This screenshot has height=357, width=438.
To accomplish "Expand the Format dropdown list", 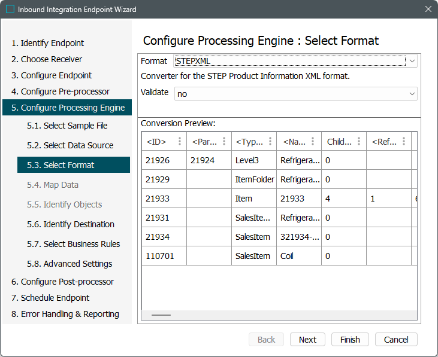I will tap(412, 61).
